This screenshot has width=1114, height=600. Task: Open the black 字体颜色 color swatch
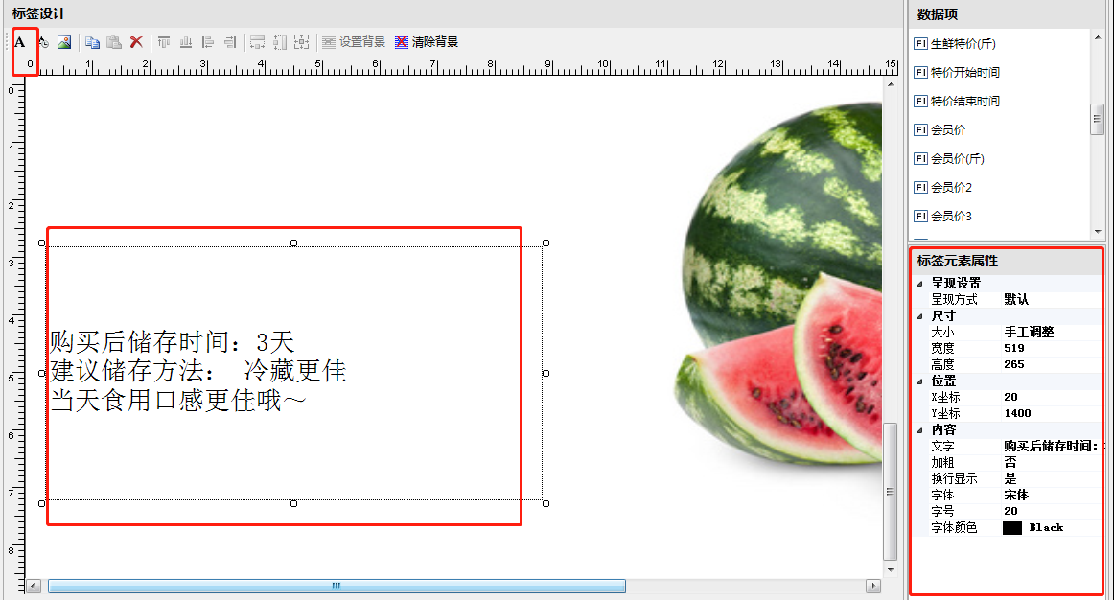point(1011,527)
